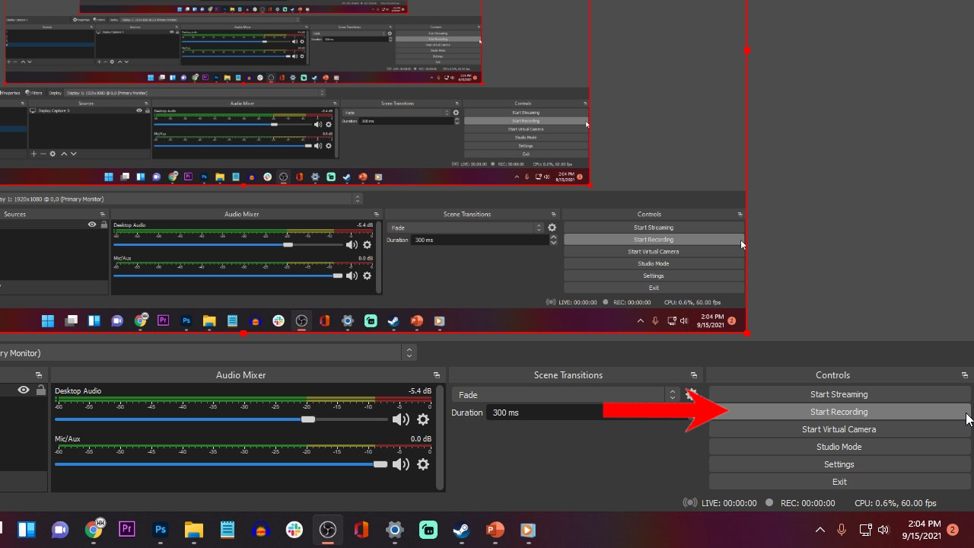Open the display monitor dropdown
The image size is (974, 548).
pyautogui.click(x=409, y=352)
